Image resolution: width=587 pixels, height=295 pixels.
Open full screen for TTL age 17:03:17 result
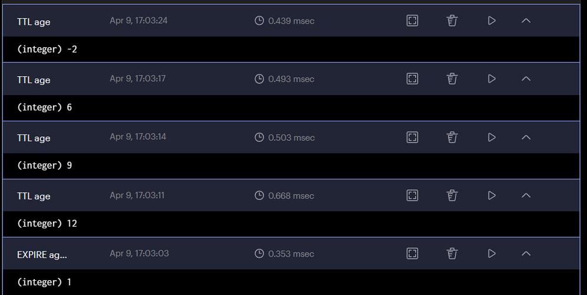pyautogui.click(x=413, y=78)
